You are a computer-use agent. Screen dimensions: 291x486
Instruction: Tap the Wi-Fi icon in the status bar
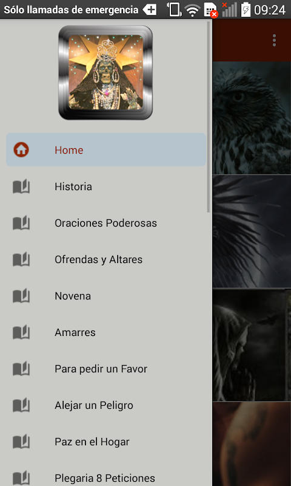(192, 10)
